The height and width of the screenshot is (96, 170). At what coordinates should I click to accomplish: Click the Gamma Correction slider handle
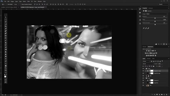pyautogui.click(x=155, y=25)
